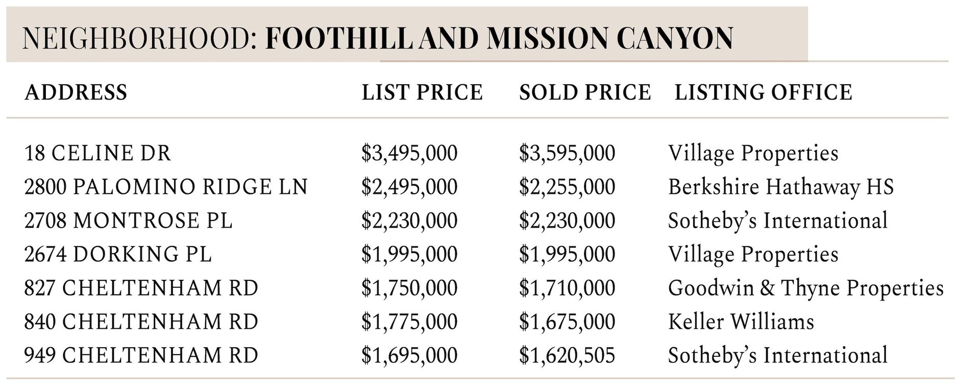Select the 949 CHELTENHAM RD address
Image resolution: width=980 pixels, height=390 pixels.
[141, 355]
